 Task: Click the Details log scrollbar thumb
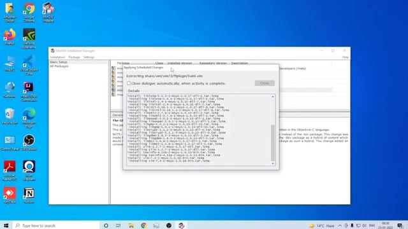pos(273,142)
